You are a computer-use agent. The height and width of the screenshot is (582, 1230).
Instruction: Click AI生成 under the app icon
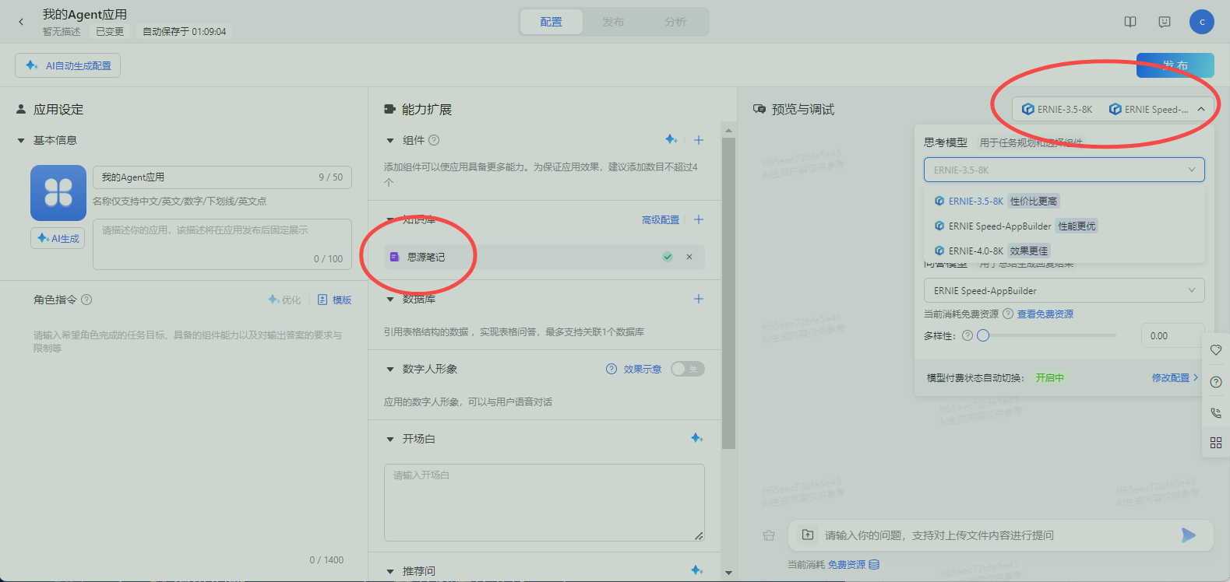click(58, 238)
